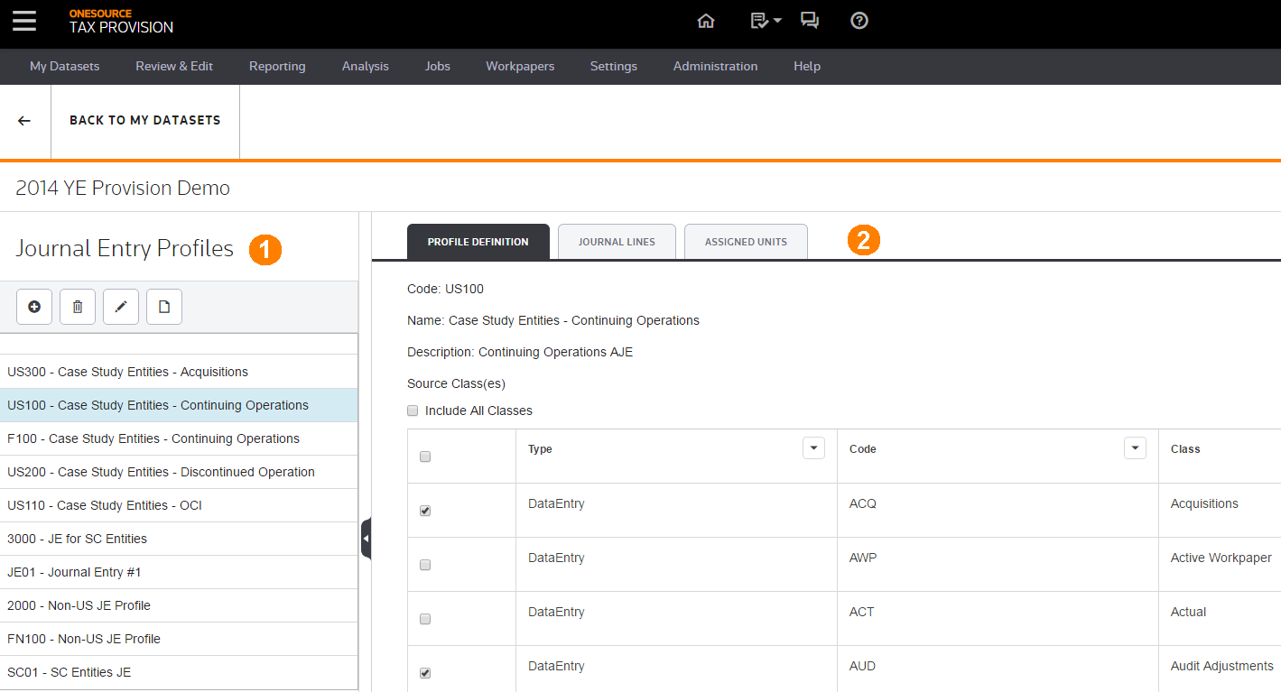
Task: Open the hamburger navigation menu
Action: point(24,21)
